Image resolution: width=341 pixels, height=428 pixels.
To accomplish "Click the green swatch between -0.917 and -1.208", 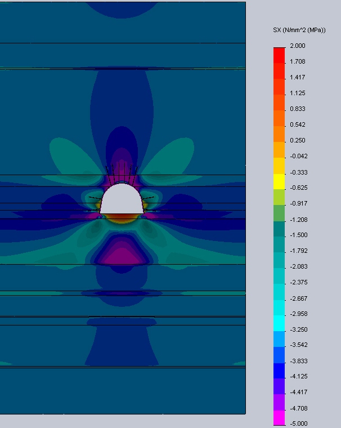I will pyautogui.click(x=279, y=213).
